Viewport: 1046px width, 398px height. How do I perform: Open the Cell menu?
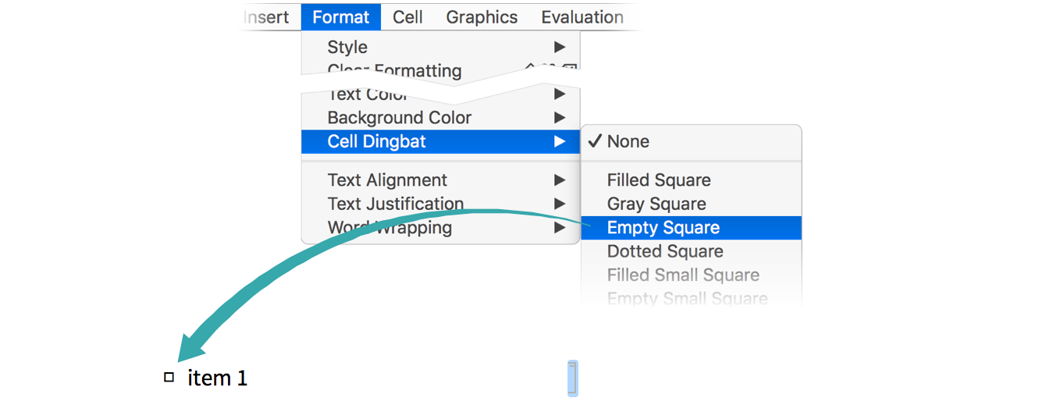[x=407, y=17]
